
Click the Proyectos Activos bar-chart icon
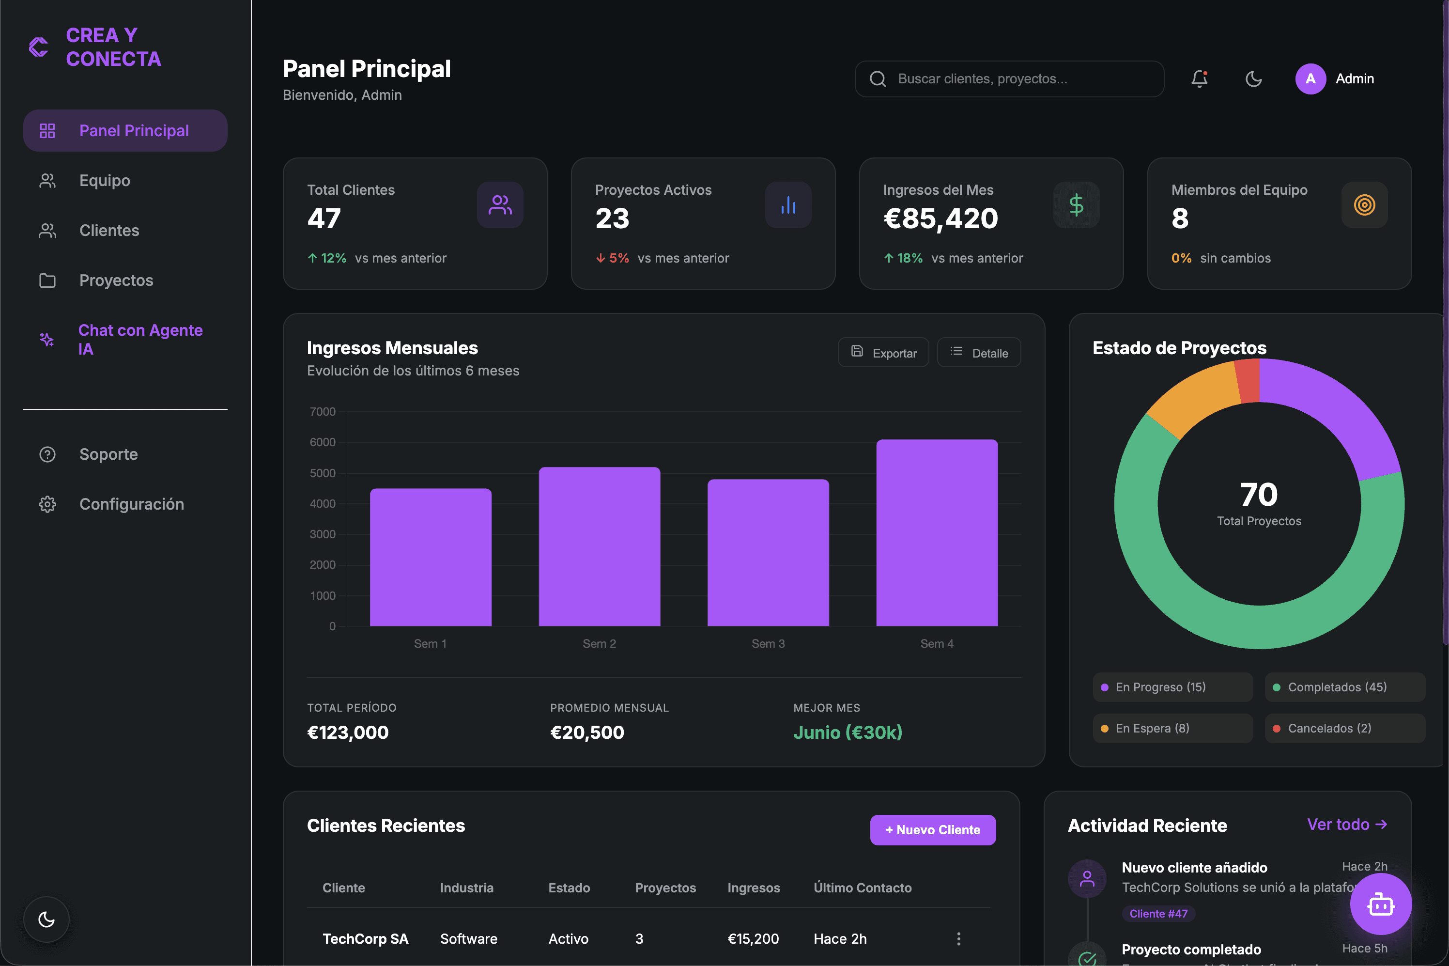788,205
